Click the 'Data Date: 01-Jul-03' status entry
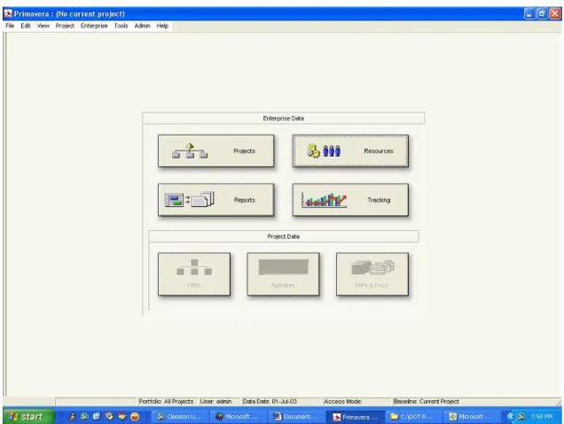The height and width of the screenshot is (424, 564). tap(270, 401)
